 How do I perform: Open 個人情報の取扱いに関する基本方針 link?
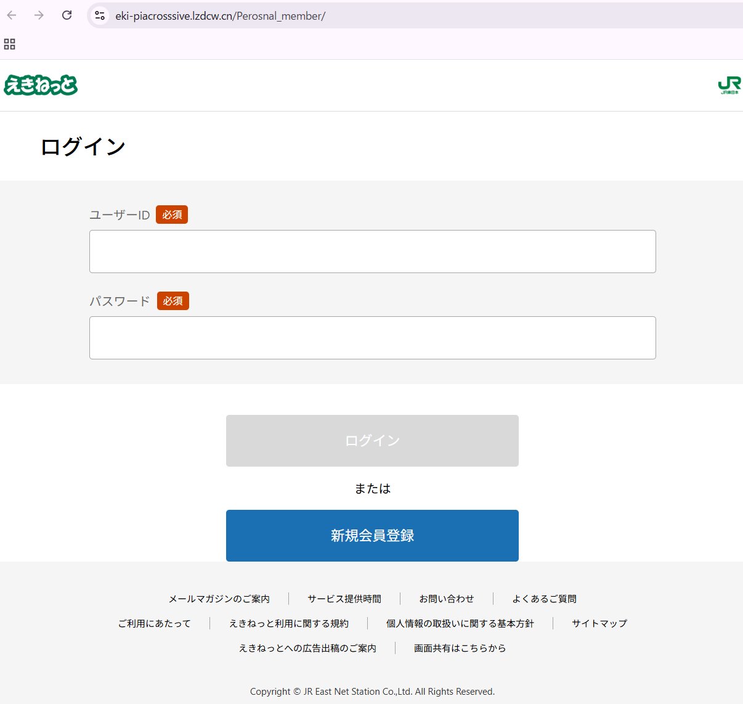click(460, 623)
